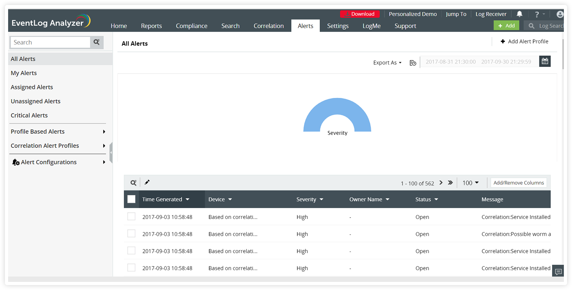Open Status column dropdown arrow
Image resolution: width=572 pixels, height=290 pixels.
tap(436, 200)
